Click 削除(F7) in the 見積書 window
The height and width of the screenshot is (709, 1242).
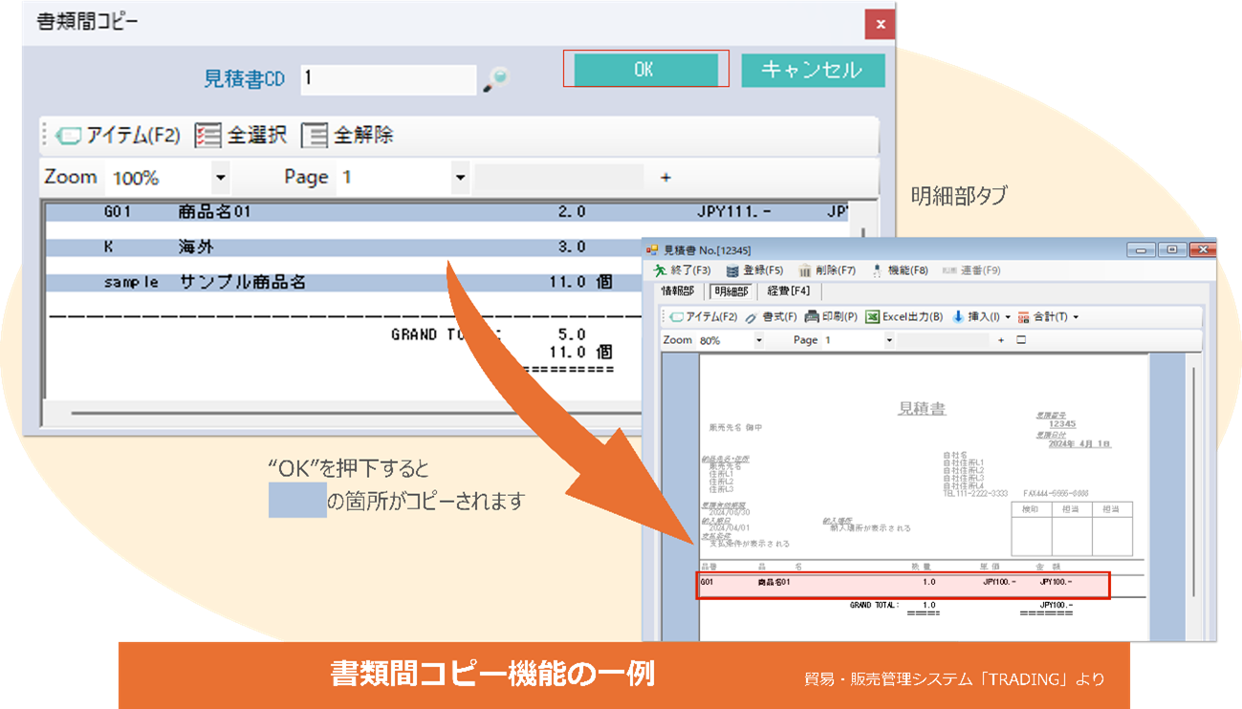827,270
